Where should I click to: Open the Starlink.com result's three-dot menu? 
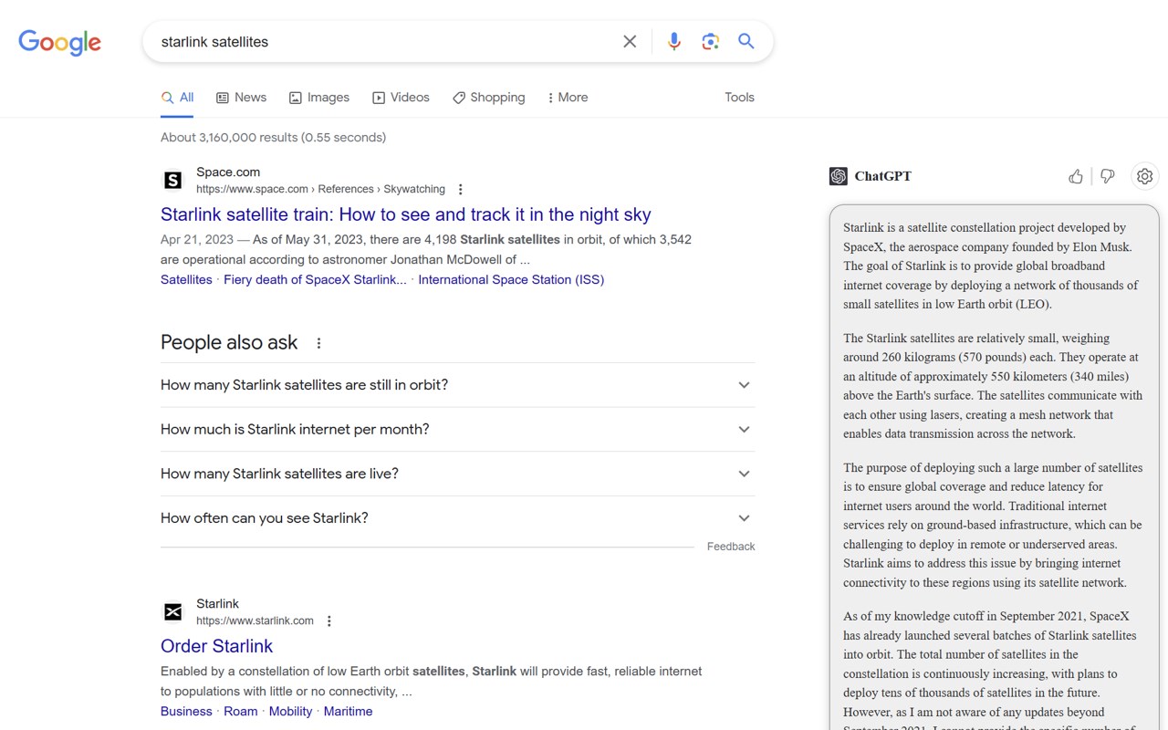click(x=329, y=621)
